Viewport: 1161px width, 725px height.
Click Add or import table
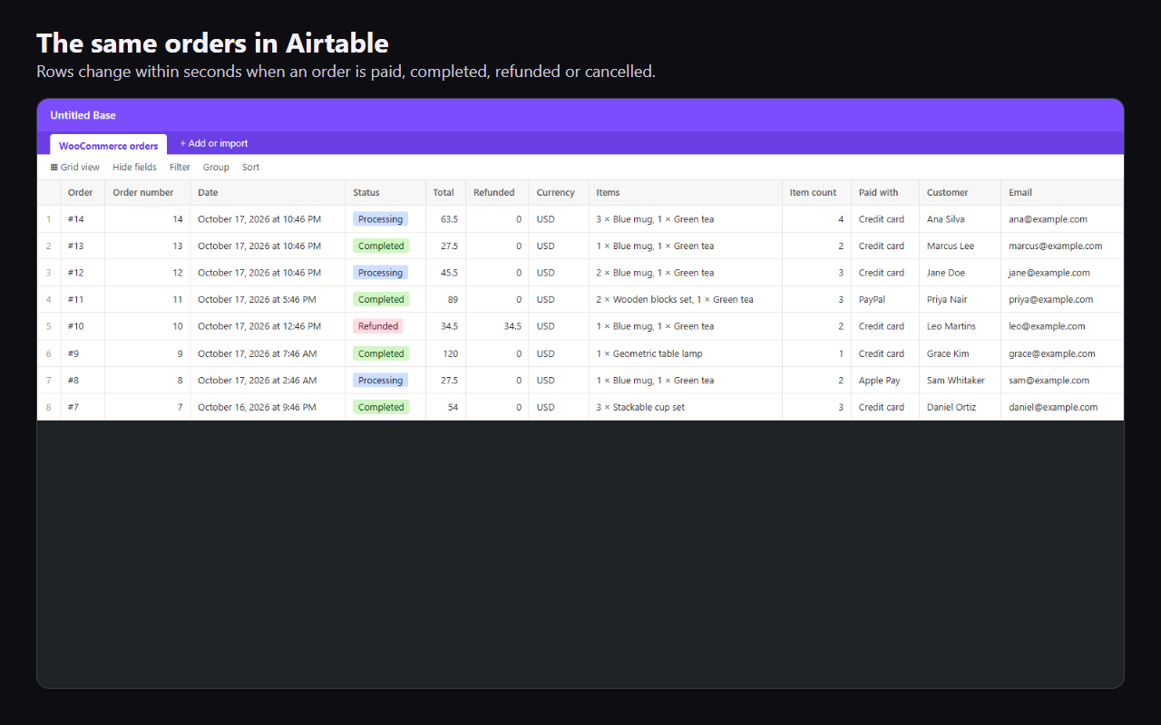pyautogui.click(x=214, y=143)
